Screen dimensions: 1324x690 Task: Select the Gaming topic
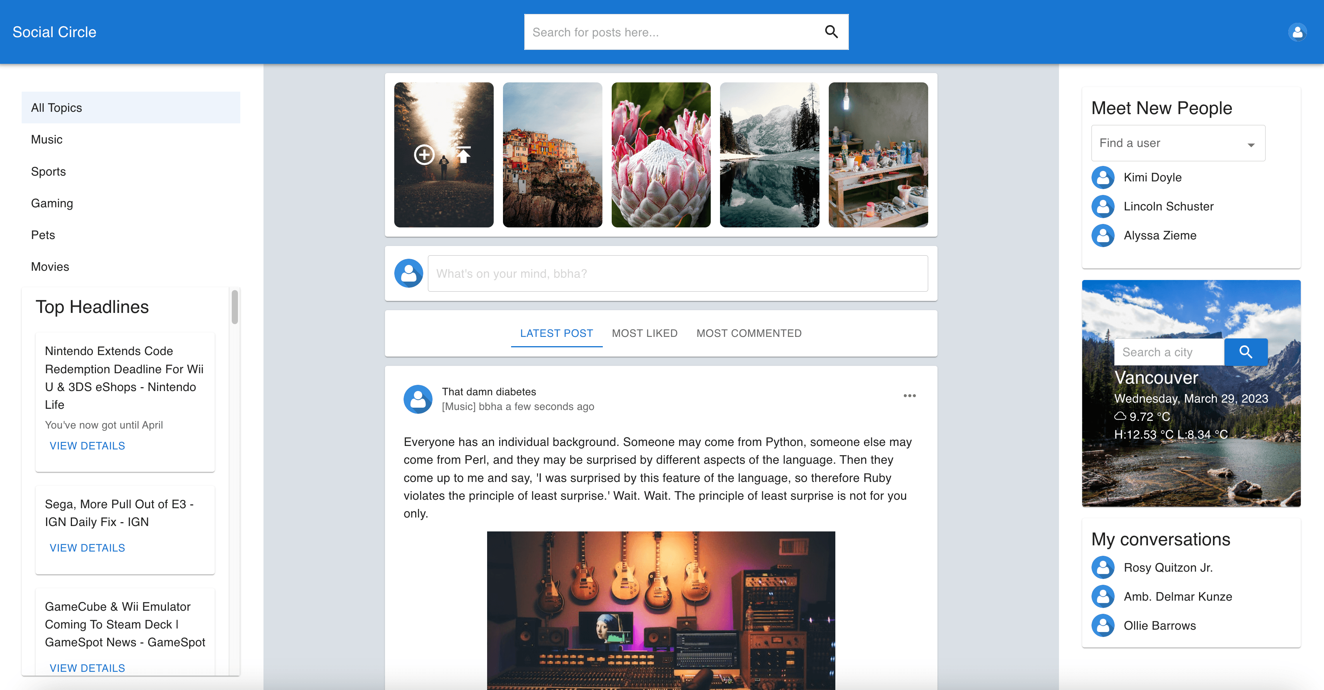click(52, 203)
